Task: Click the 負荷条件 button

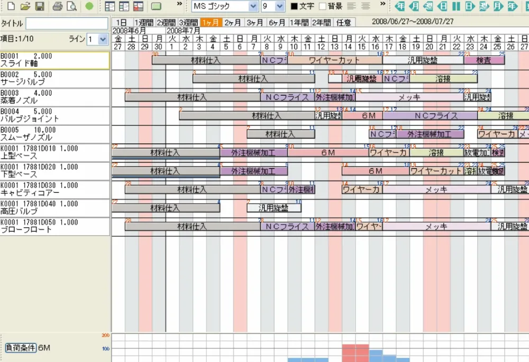Action: [20, 347]
